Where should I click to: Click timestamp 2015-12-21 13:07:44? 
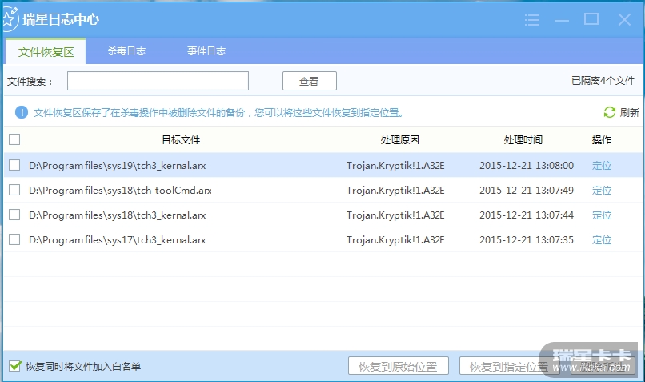(527, 215)
